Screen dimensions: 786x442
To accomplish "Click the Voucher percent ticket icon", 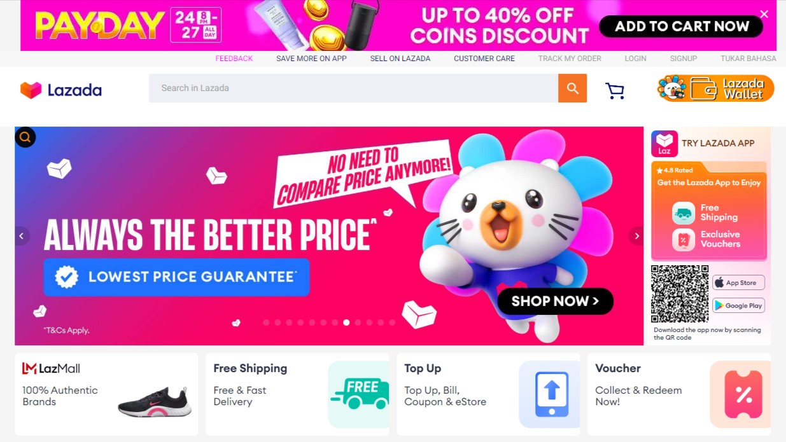I will pyautogui.click(x=741, y=394).
